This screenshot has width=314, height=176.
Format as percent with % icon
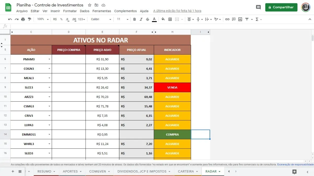61,19
